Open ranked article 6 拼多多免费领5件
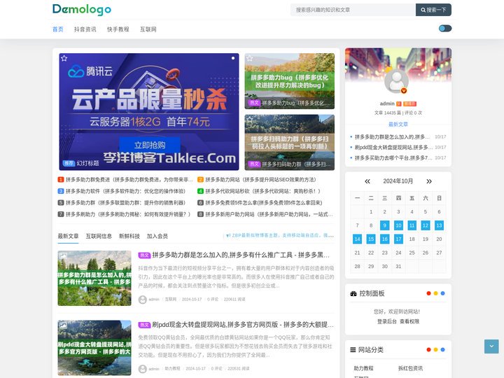The image size is (504, 378). (x=260, y=203)
